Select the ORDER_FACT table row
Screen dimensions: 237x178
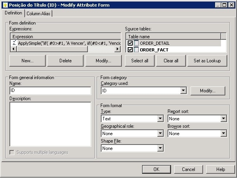174,49
